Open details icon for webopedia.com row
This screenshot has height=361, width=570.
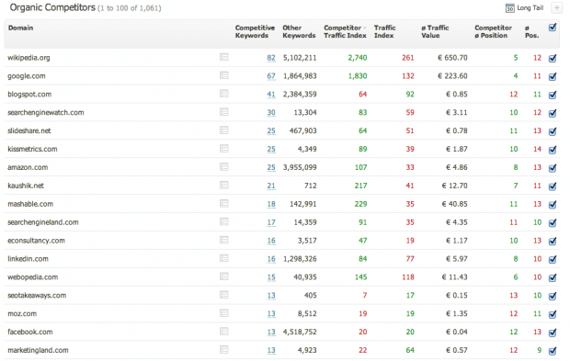pos(224,276)
